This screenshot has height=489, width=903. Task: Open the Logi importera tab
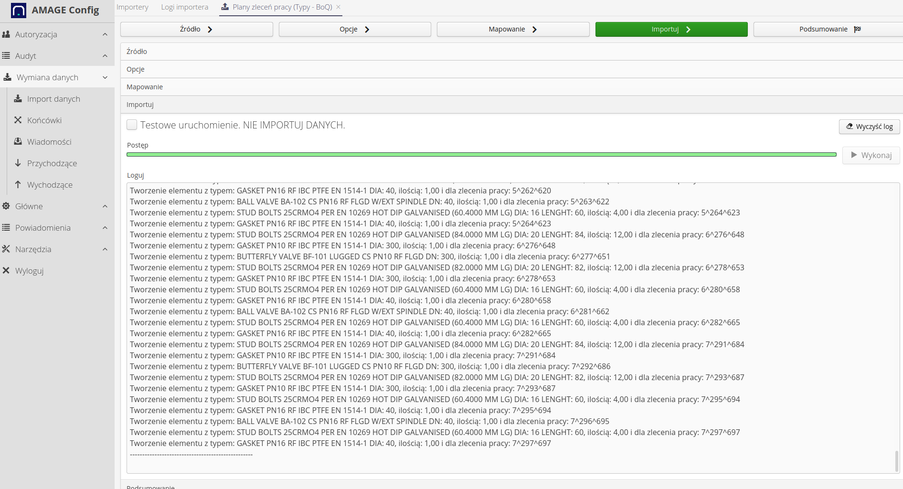[184, 7]
